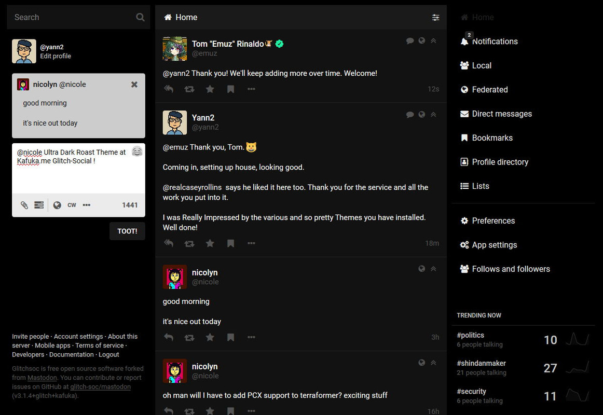Image resolution: width=603 pixels, height=415 pixels.
Task: Star nicolyn's good morning post
Action: coord(210,337)
